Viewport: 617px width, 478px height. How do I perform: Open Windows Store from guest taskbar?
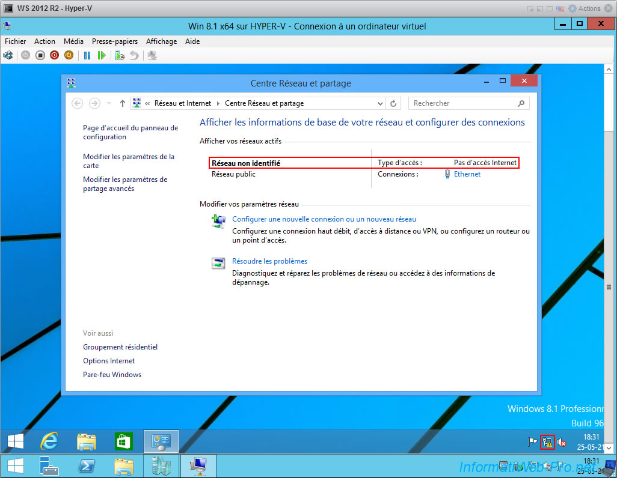[x=123, y=441]
